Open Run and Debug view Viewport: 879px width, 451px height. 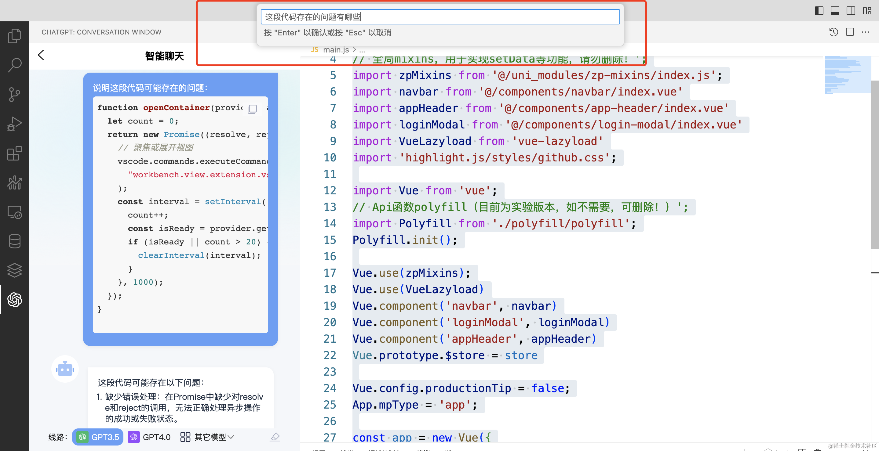pyautogui.click(x=14, y=124)
